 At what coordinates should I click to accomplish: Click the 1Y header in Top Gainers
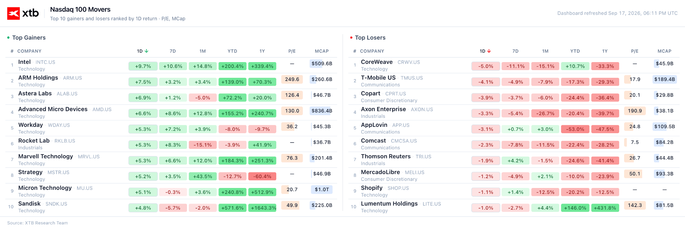pyautogui.click(x=262, y=51)
